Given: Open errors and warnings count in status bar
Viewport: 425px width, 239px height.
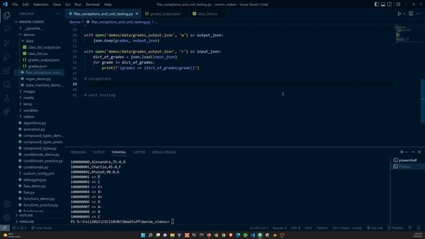Looking at the screenshot, I should click(19, 228).
